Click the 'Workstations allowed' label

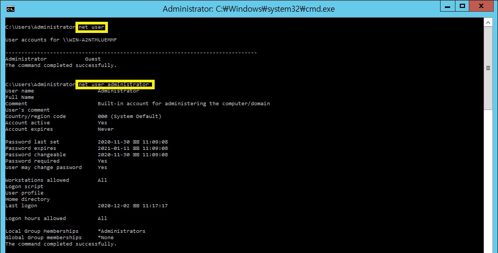click(x=37, y=180)
